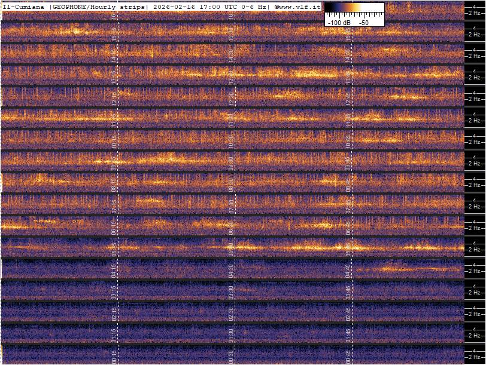
Task: Click the 05:30 time marker
Action: coord(230,247)
